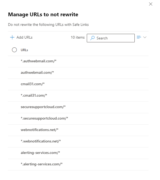Choose the *.webnotifications.net/* row
Viewport: 160px width, 180px height.
78,142
